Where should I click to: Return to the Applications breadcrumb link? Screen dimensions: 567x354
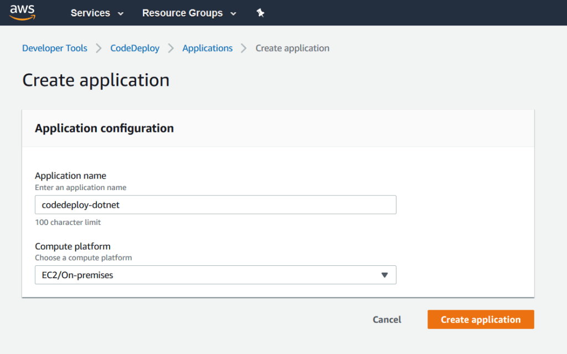point(208,48)
